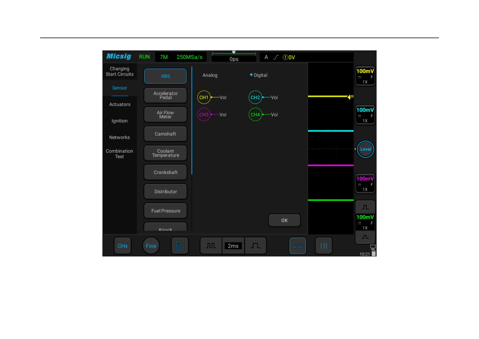
Task: Click the trigger source A label
Action: 266,57
